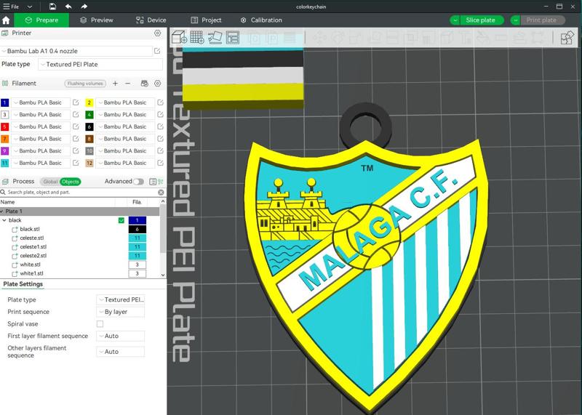Open filament 3 Bambu PLA Basic dropdown
Image resolution: width=582 pixels, height=415 pixels.
click(x=41, y=115)
